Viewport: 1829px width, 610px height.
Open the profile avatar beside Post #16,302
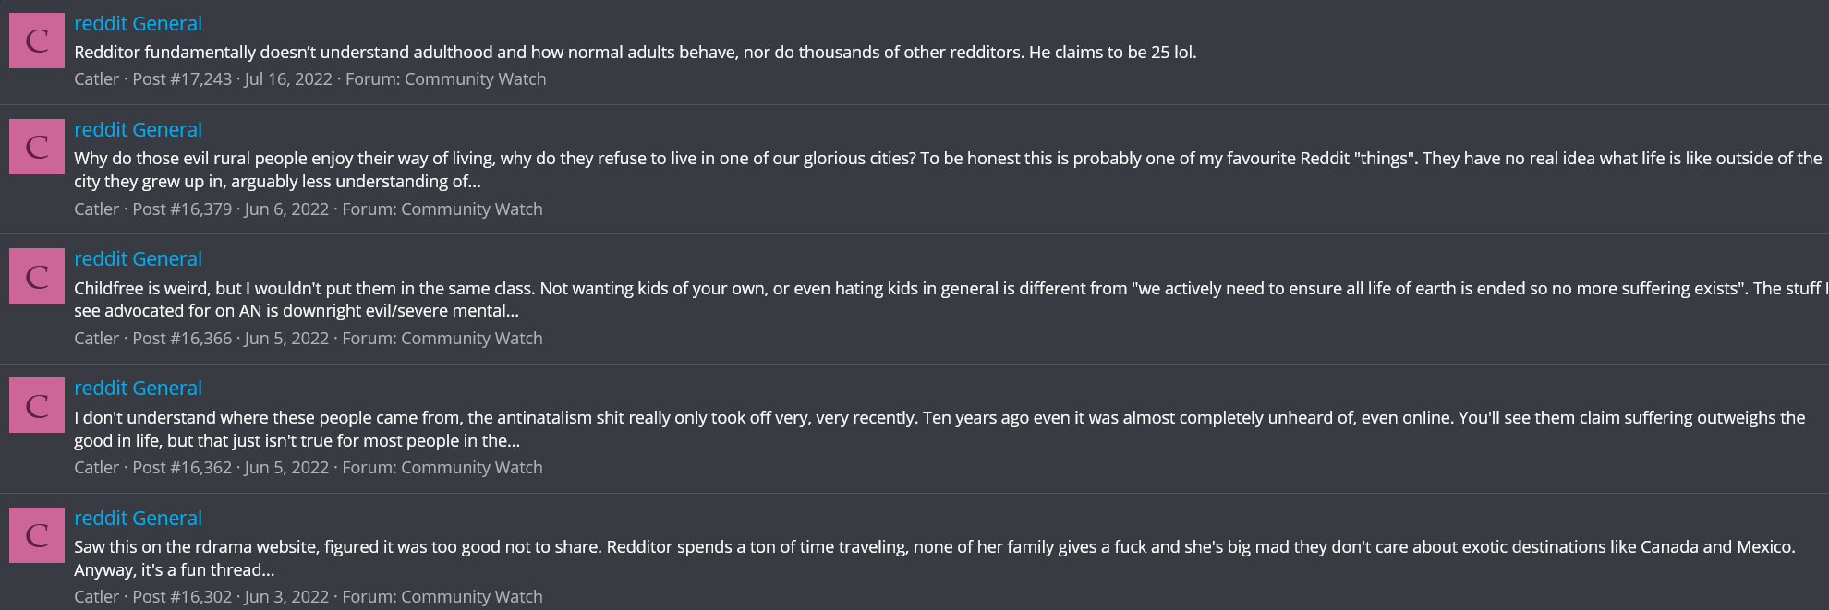click(x=37, y=535)
